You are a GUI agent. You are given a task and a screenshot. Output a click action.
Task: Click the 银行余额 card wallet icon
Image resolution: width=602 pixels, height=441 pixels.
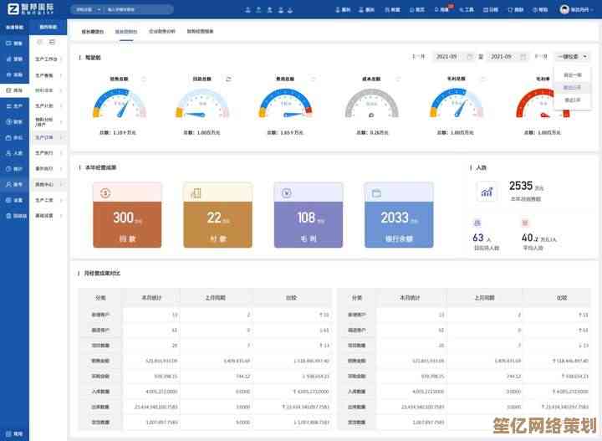pos(376,193)
